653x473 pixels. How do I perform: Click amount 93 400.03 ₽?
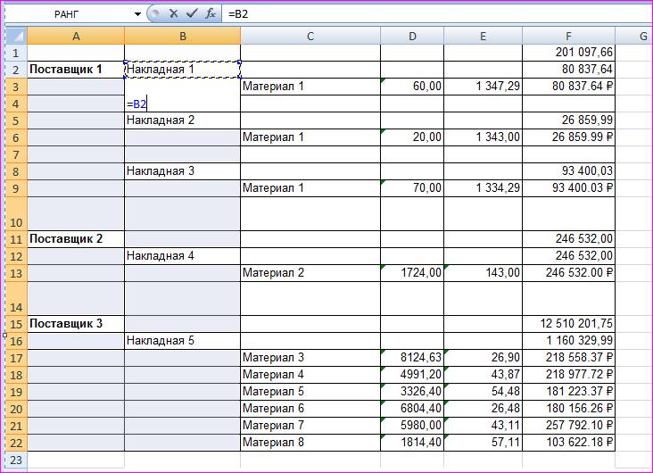click(568, 188)
